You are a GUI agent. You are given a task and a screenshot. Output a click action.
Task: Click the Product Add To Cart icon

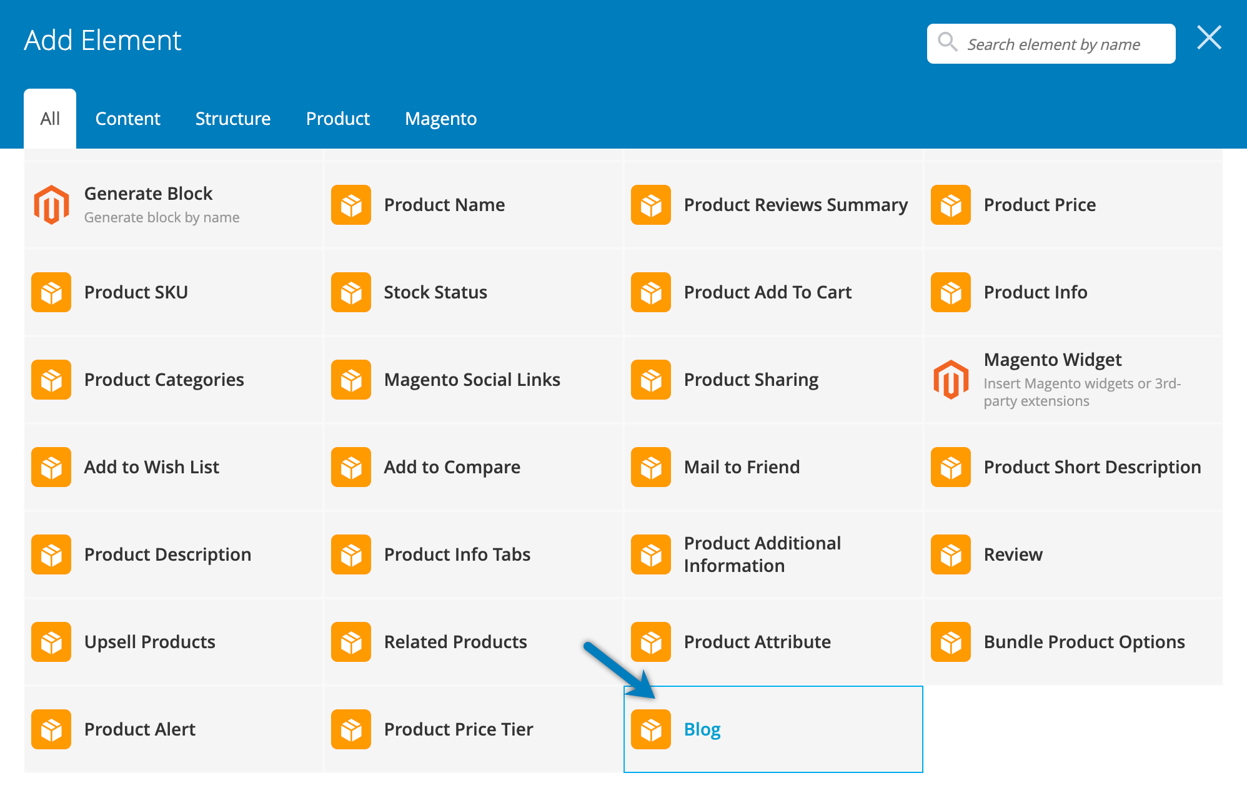click(x=651, y=292)
